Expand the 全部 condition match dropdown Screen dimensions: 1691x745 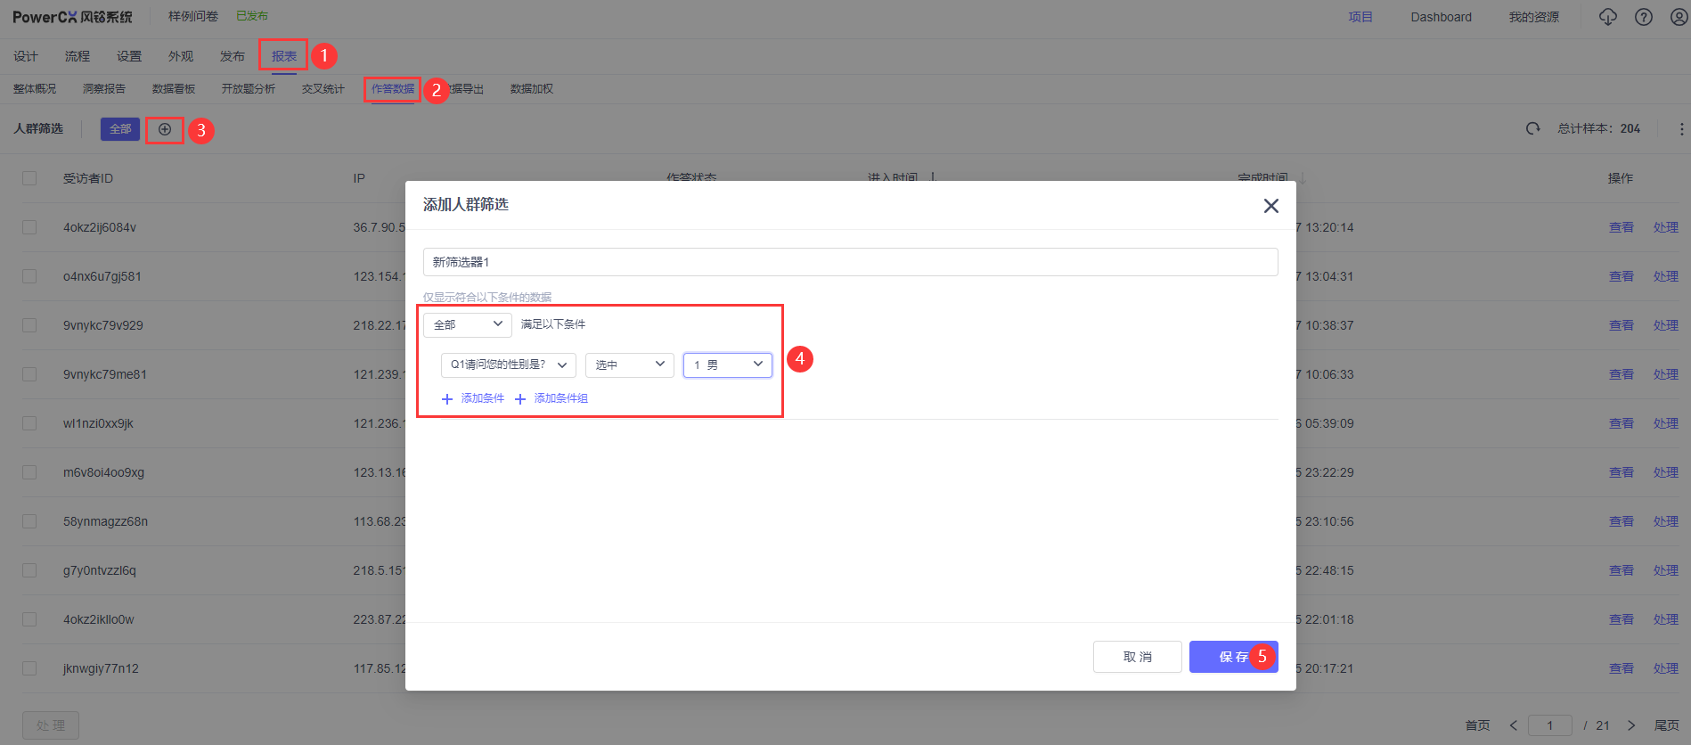pyautogui.click(x=467, y=324)
